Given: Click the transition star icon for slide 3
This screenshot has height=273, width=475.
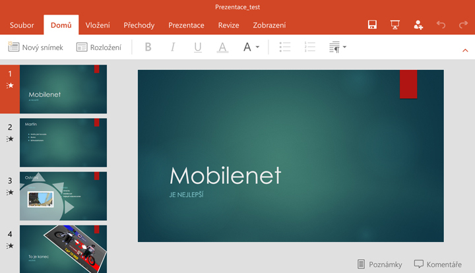Looking at the screenshot, I should [10, 193].
